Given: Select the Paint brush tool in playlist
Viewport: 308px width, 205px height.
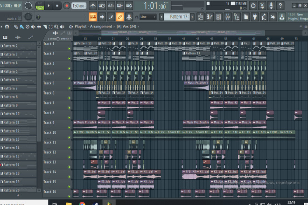Looking at the screenshot, I should (x=21, y=27).
